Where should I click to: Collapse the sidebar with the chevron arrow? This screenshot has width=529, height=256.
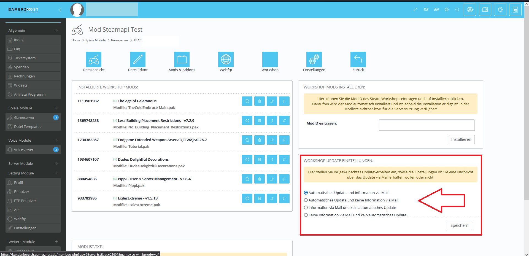[x=60, y=10]
